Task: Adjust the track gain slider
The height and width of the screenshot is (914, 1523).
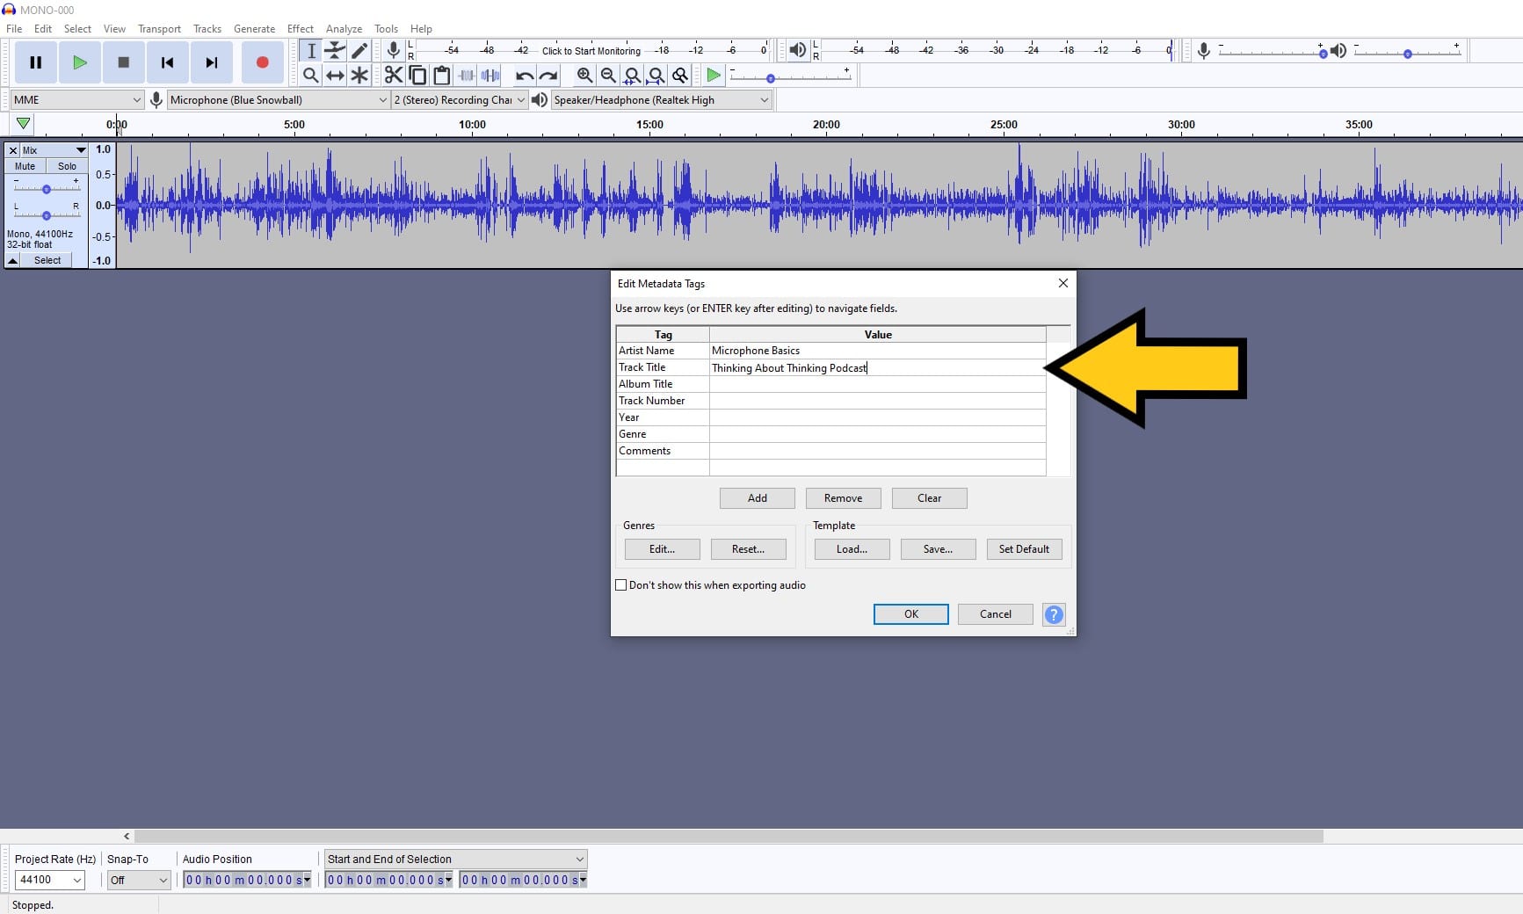Action: [x=45, y=187]
